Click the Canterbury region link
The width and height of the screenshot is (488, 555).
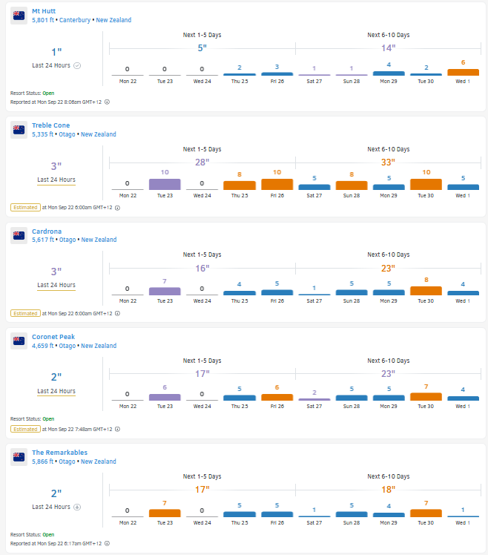click(x=74, y=21)
